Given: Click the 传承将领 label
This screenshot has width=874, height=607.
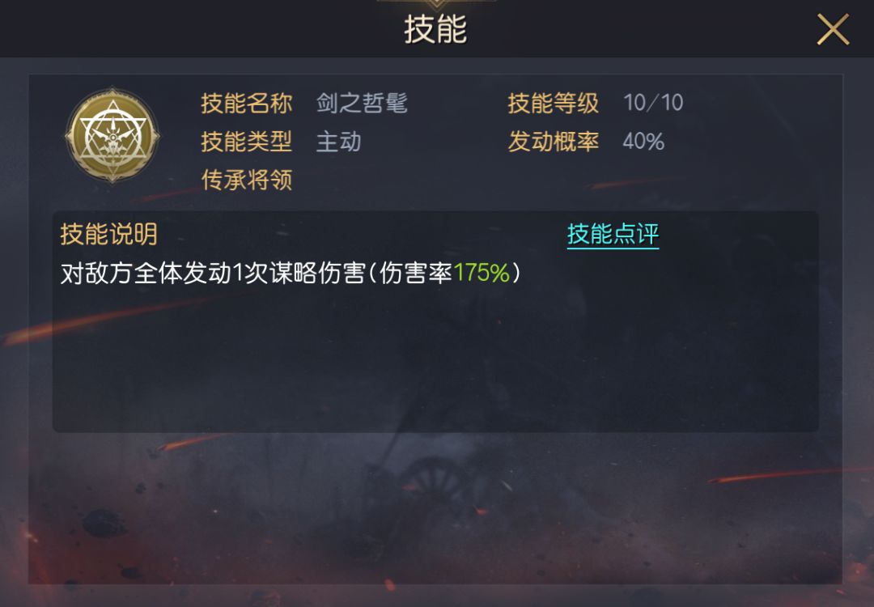Looking at the screenshot, I should pos(246,180).
